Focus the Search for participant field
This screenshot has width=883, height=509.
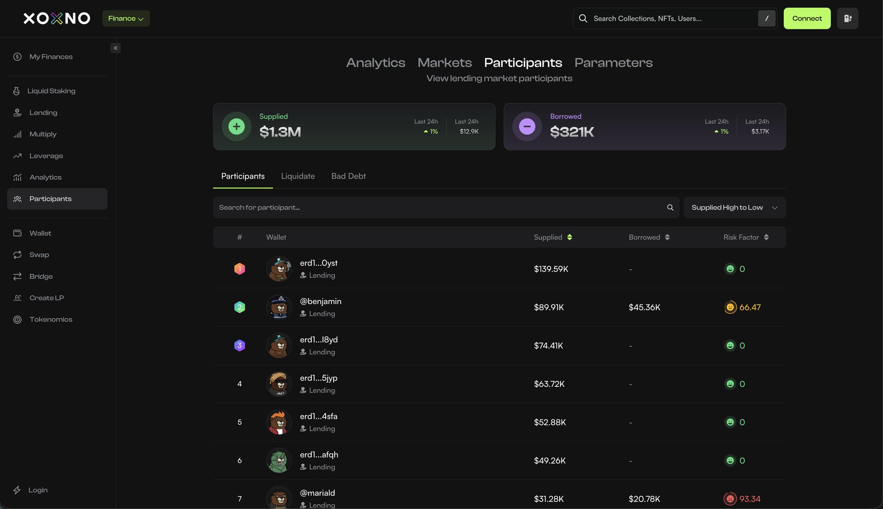pyautogui.click(x=440, y=208)
